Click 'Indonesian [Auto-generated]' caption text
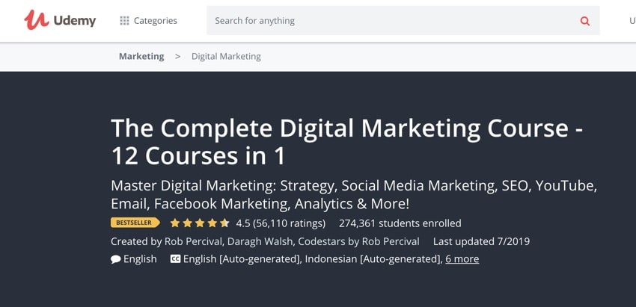Image resolution: width=636 pixels, height=307 pixels. tap(373, 259)
